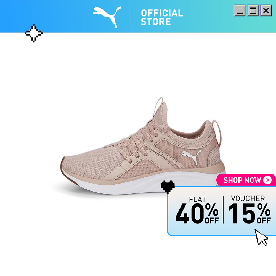Image resolution: width=276 pixels, height=276 pixels.
Task: Click the arrow circle inside Shop Now
Action: point(267,180)
